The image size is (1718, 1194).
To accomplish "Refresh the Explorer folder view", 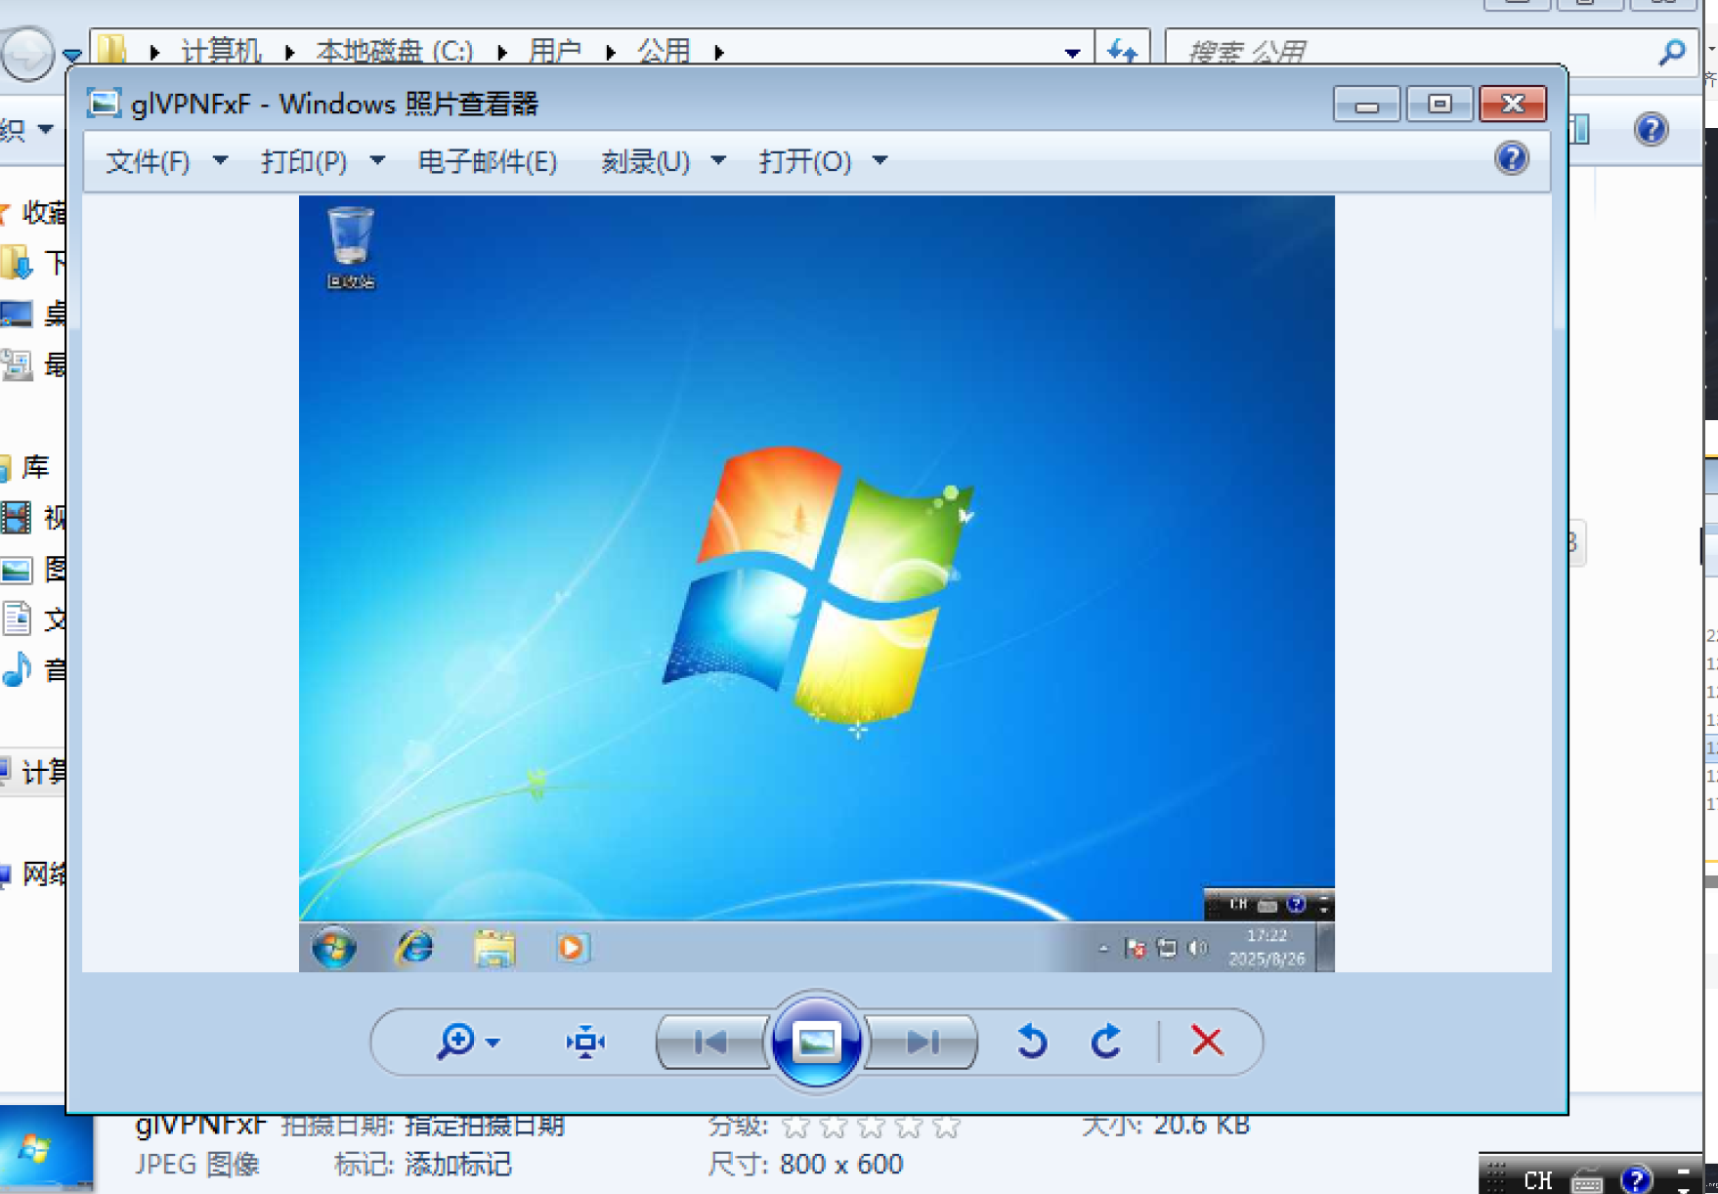I will tap(1122, 50).
